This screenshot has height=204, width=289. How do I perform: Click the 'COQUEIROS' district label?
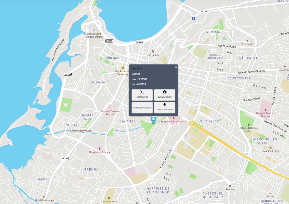[111, 58]
